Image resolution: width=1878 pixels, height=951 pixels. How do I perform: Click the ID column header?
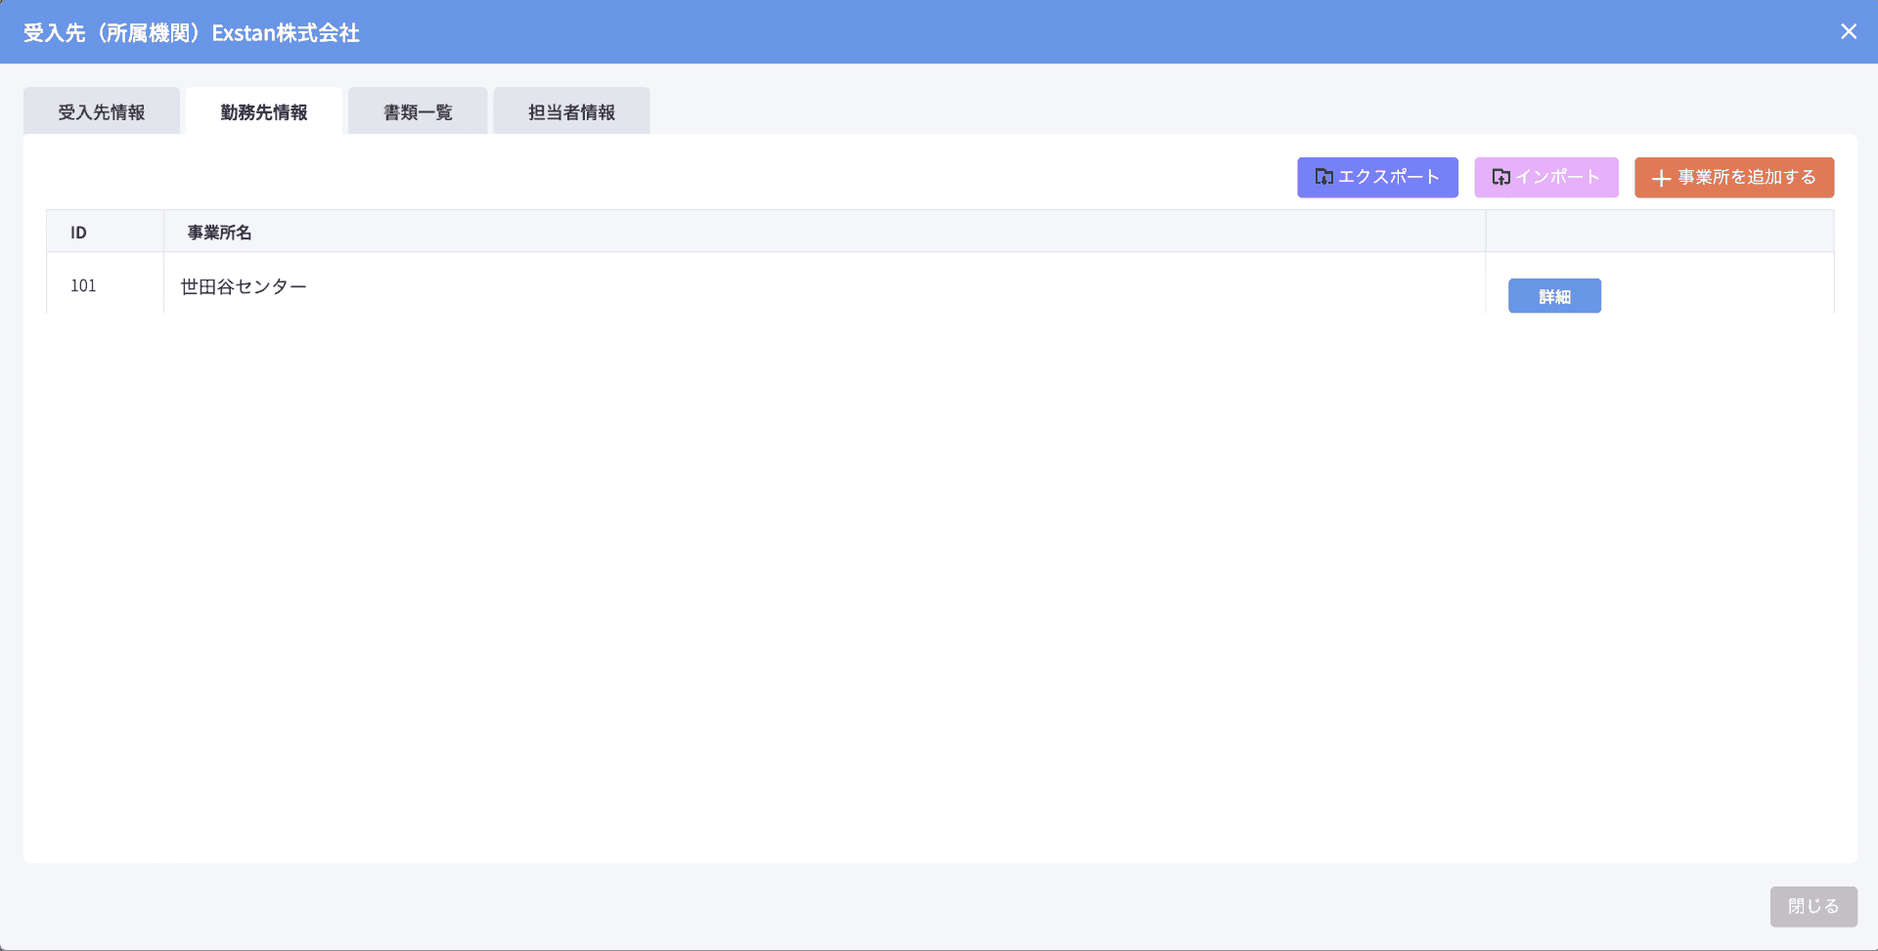tap(78, 233)
